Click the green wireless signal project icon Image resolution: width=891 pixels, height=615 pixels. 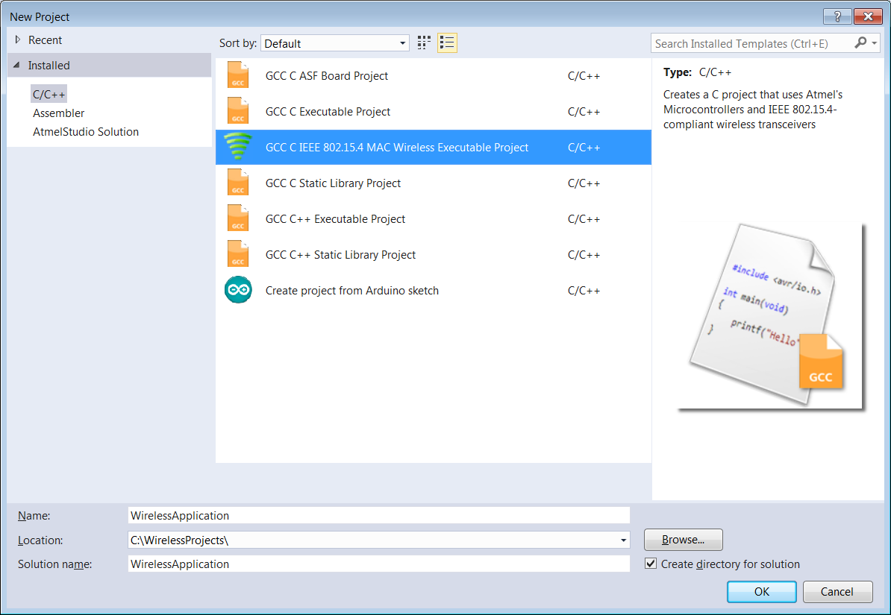pos(237,147)
